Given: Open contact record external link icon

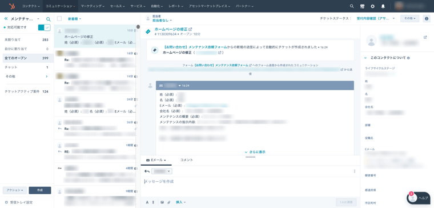Looking at the screenshot, I should point(425,37).
